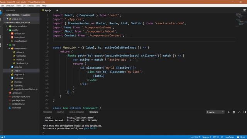Collapse the public folder
Viewport: 247px width, 139px height.
tap(7, 30)
